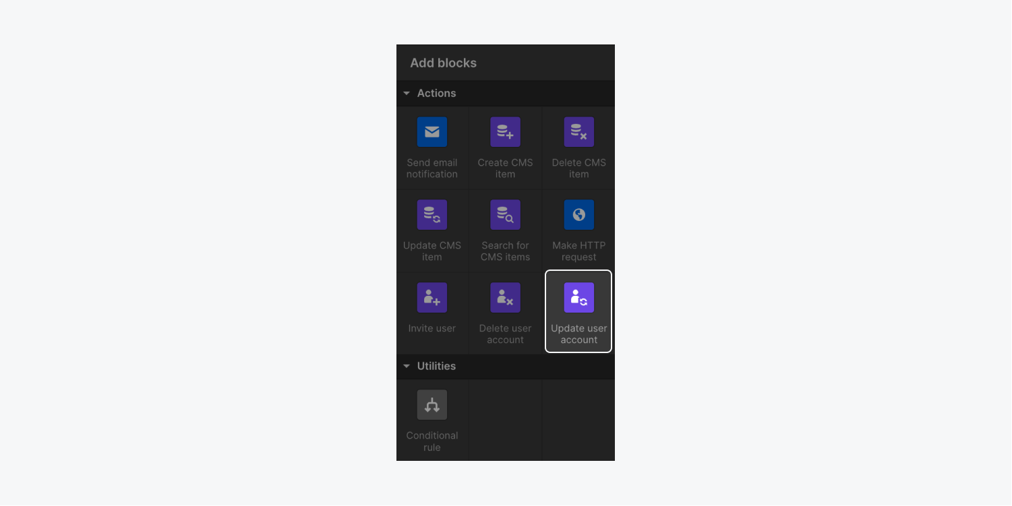Click the Invite user label

tap(432, 328)
